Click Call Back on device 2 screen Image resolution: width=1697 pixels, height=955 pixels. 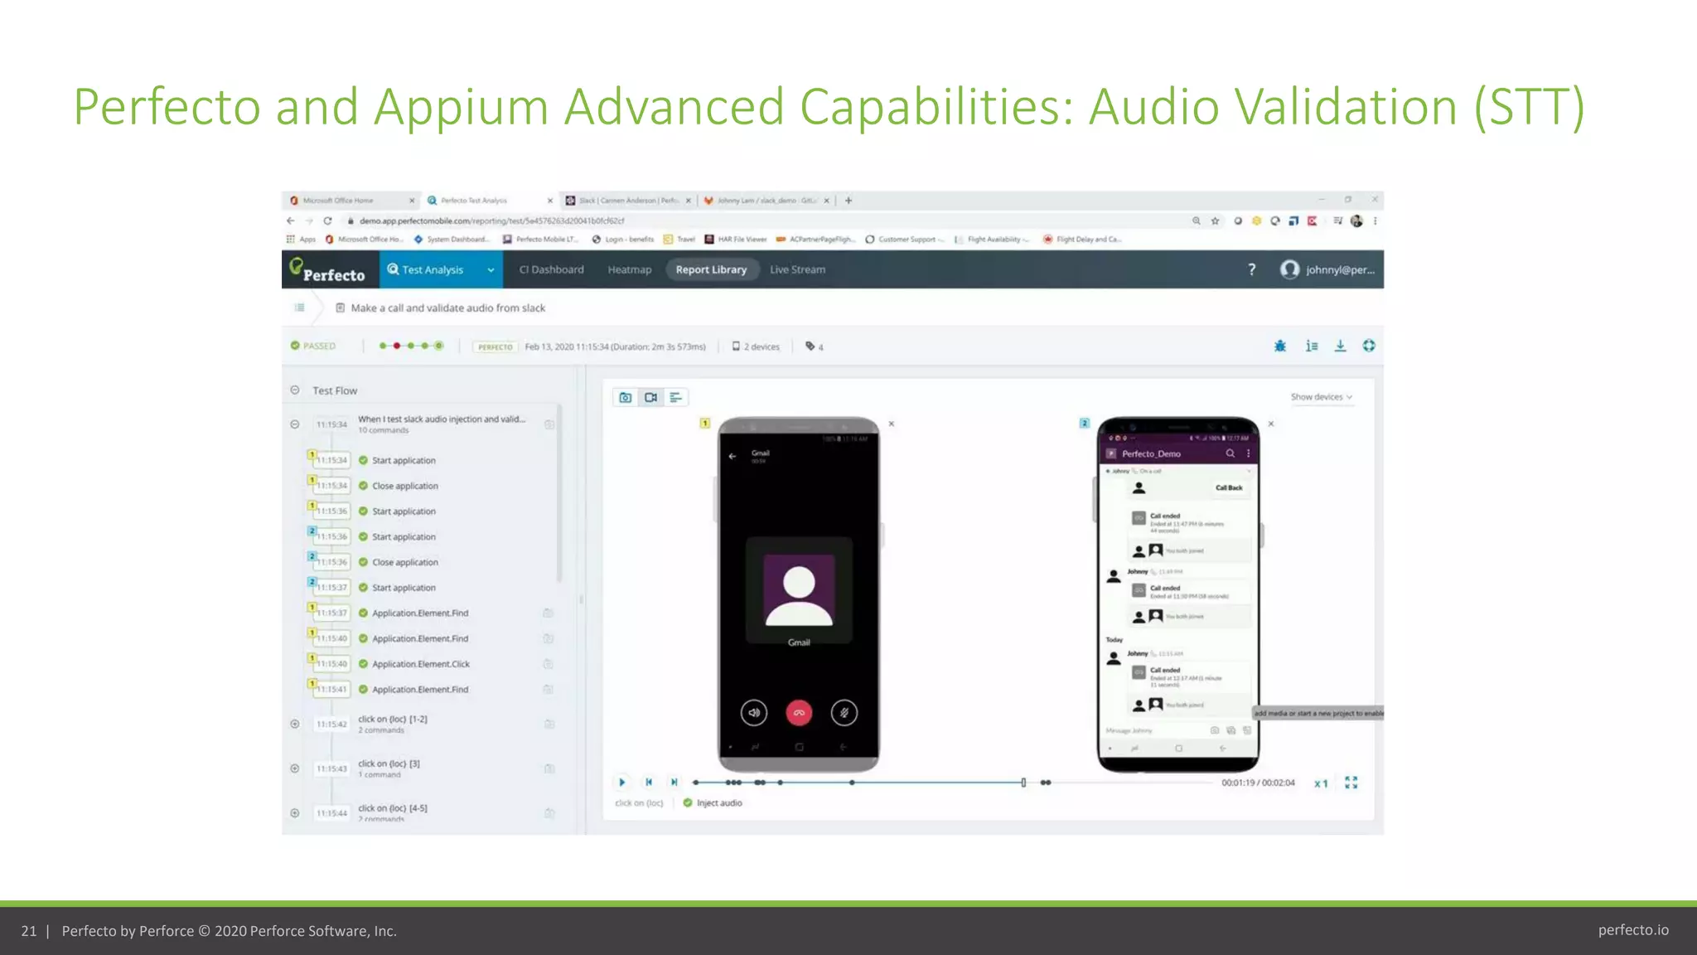(1229, 487)
